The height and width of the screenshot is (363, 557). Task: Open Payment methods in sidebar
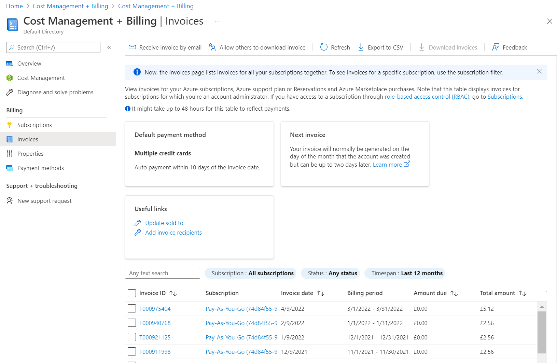click(x=41, y=168)
